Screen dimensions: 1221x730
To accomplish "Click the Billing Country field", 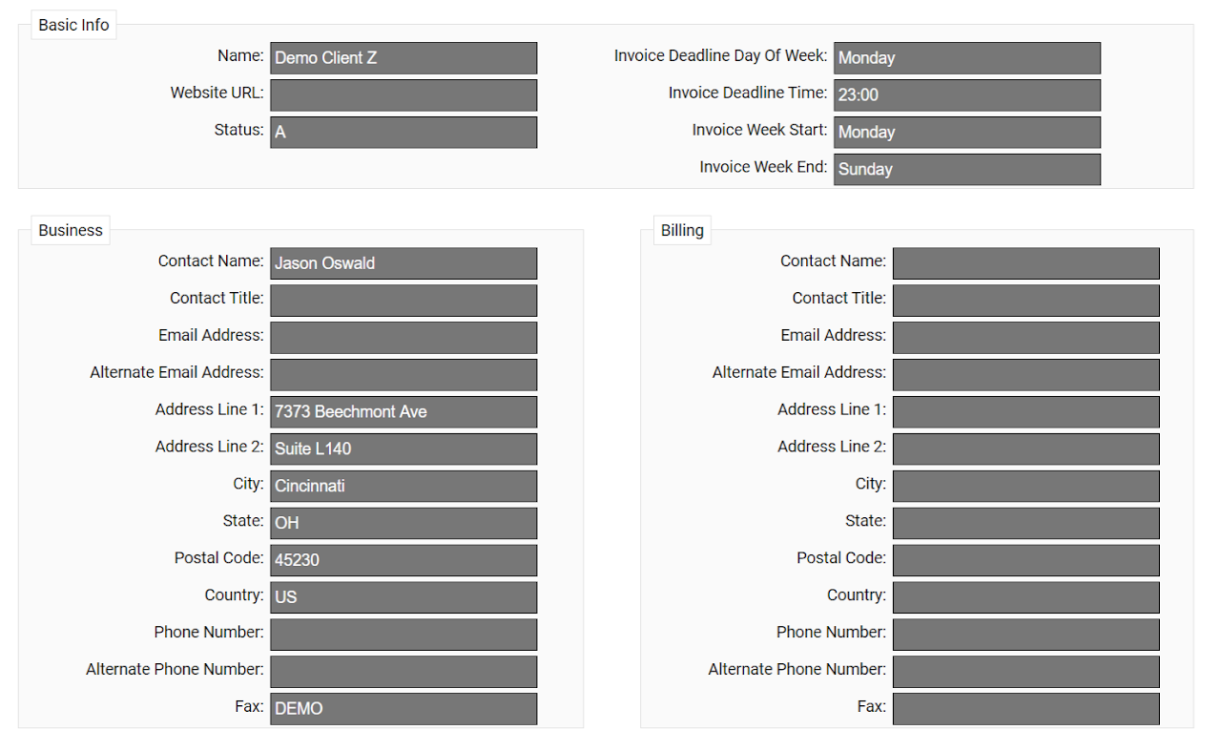I will (1026, 597).
